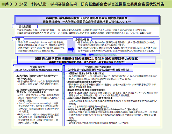Click the blue right arrow between boxes
This screenshot has width=172, height=134.
tap(71, 49)
